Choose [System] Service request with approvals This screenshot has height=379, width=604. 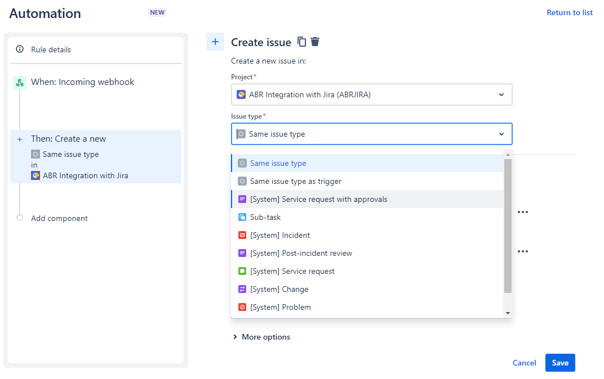coord(367,199)
